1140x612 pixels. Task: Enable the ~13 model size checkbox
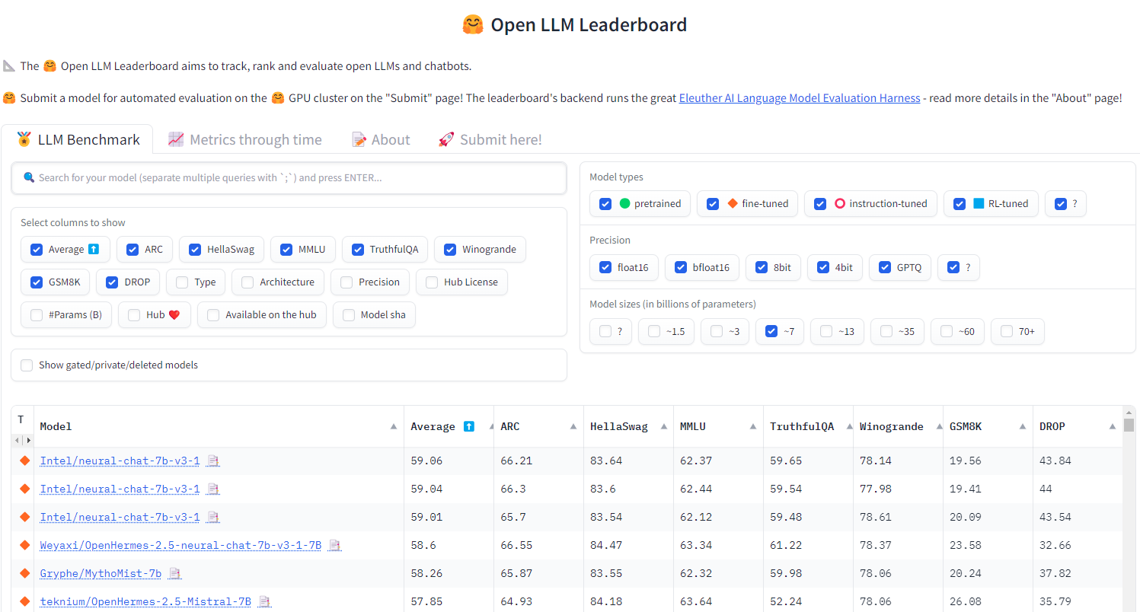[x=826, y=331]
